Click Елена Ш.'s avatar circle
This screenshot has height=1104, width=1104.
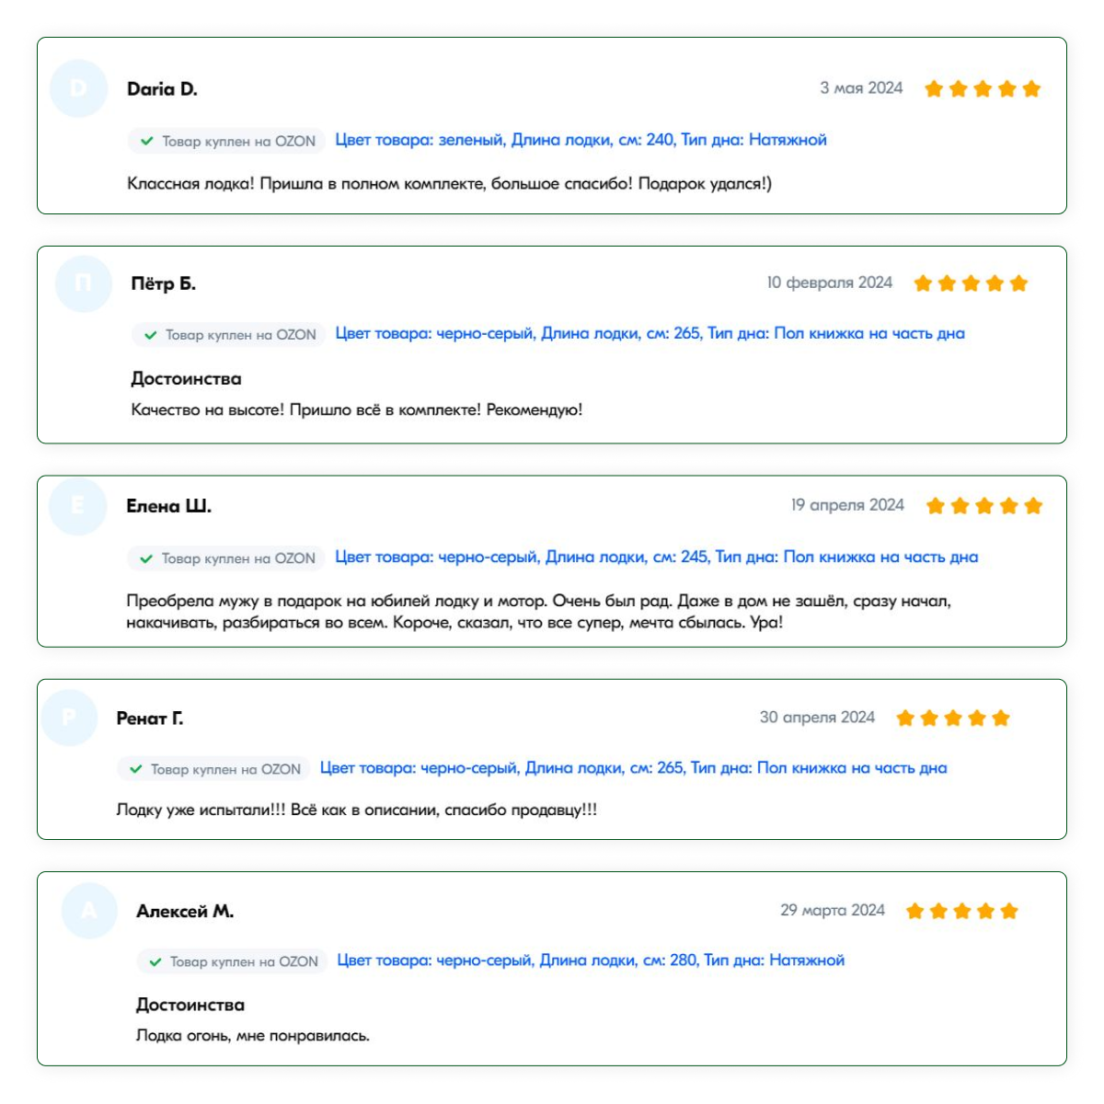pos(77,505)
